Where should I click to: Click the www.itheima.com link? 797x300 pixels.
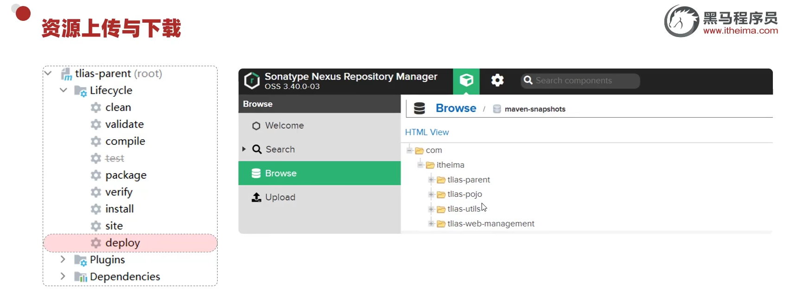740,31
